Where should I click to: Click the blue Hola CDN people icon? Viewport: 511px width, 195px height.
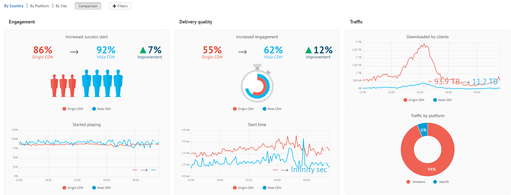pos(102,83)
